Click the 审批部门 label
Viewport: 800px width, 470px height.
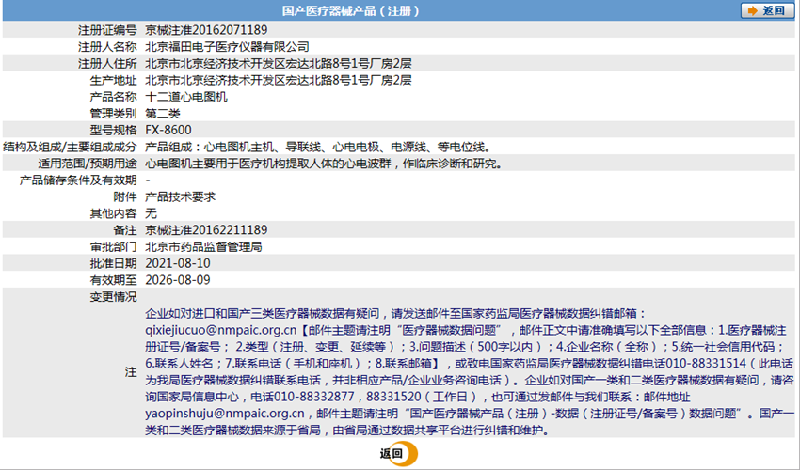113,246
